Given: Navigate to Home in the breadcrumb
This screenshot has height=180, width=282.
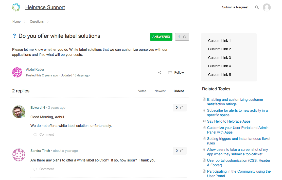Looking at the screenshot, I should click(x=16, y=22).
